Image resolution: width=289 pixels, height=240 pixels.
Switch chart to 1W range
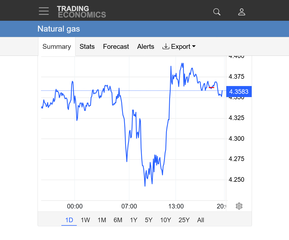click(85, 220)
